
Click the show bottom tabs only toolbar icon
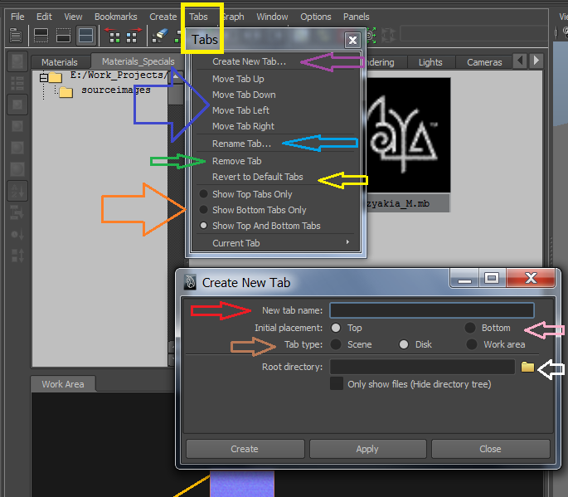[63, 36]
